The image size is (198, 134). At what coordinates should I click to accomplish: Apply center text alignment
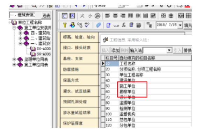pyautogui.click(x=115, y=16)
